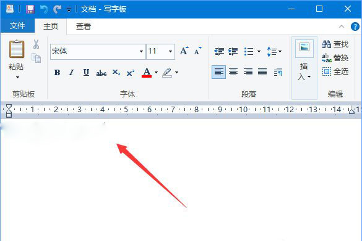This screenshot has height=241, width=362.
Task: Maximize the WordPad window
Action: [319, 9]
